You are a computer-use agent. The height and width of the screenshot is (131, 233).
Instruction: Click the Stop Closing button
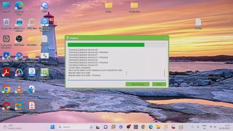point(138,84)
